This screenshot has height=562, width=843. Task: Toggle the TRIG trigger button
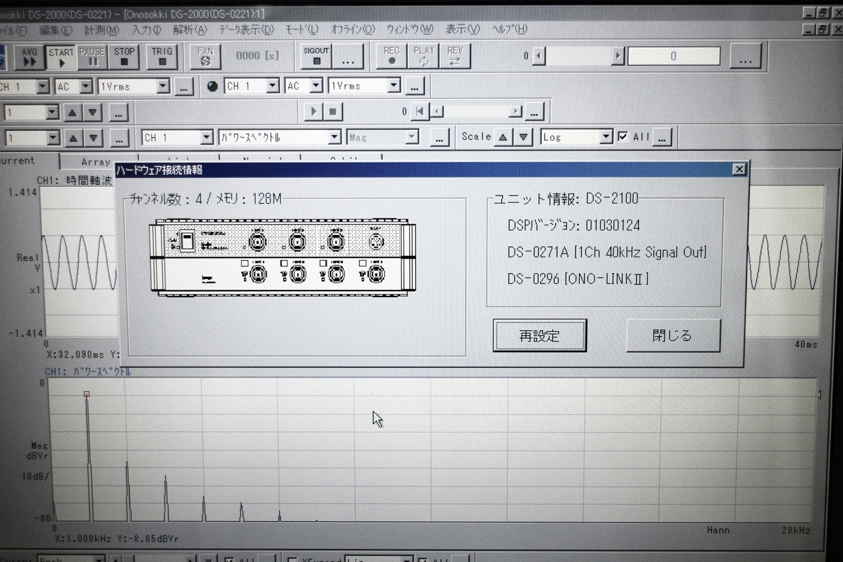point(162,57)
